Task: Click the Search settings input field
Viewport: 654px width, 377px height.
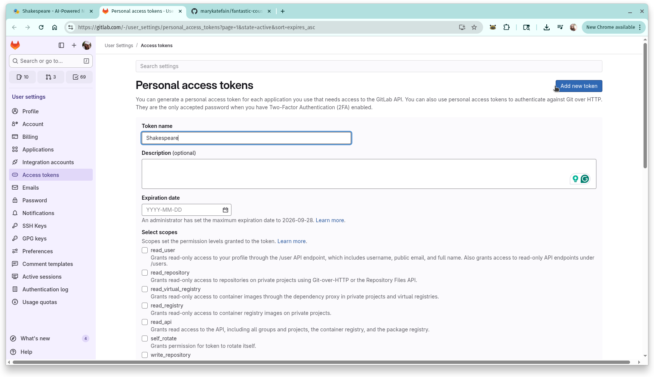Action: (x=369, y=66)
